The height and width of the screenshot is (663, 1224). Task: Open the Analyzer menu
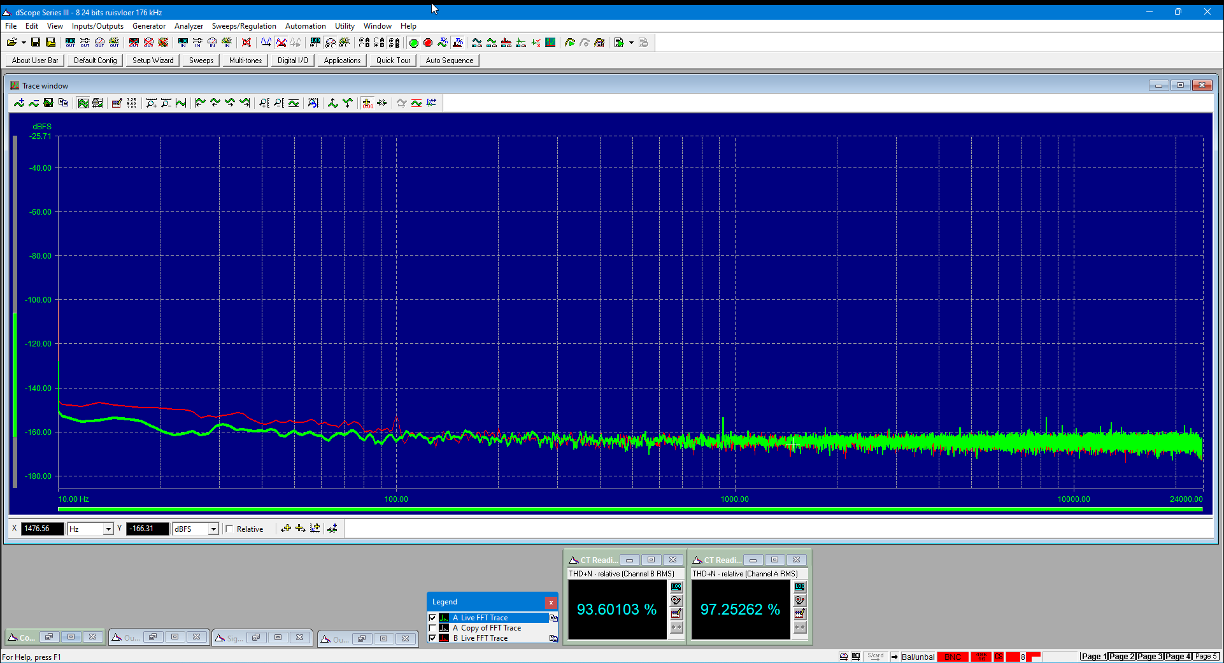[189, 26]
